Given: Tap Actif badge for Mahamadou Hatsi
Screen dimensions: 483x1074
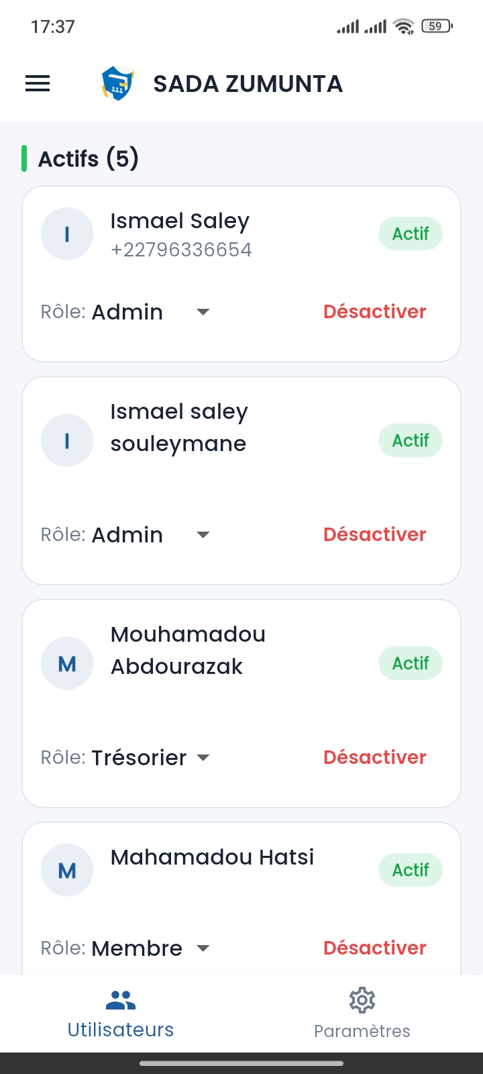Looking at the screenshot, I should point(411,871).
